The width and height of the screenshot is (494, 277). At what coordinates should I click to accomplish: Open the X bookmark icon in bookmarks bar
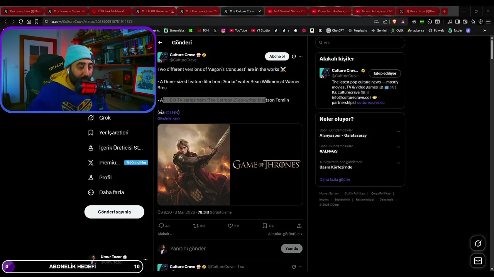(215, 30)
